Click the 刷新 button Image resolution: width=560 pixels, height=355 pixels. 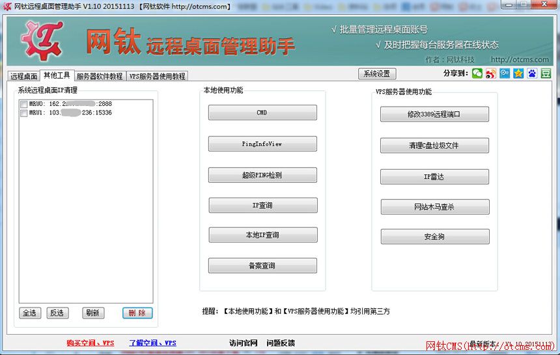[x=93, y=313]
